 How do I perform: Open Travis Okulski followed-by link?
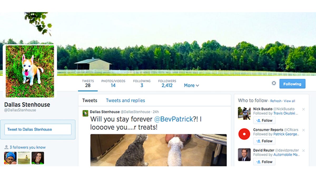tap(286, 113)
